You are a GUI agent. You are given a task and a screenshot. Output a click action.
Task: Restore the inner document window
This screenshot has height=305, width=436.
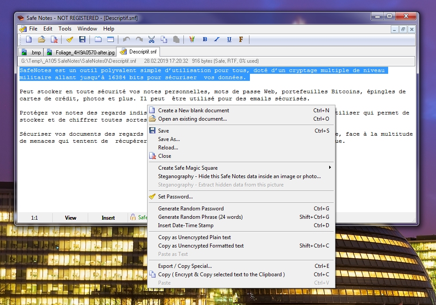(403, 29)
